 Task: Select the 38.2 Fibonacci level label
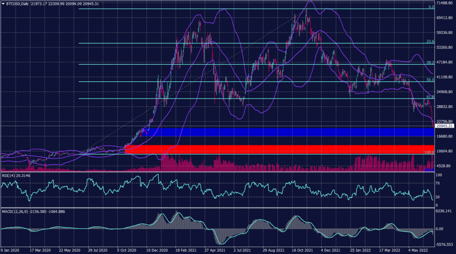coord(430,63)
